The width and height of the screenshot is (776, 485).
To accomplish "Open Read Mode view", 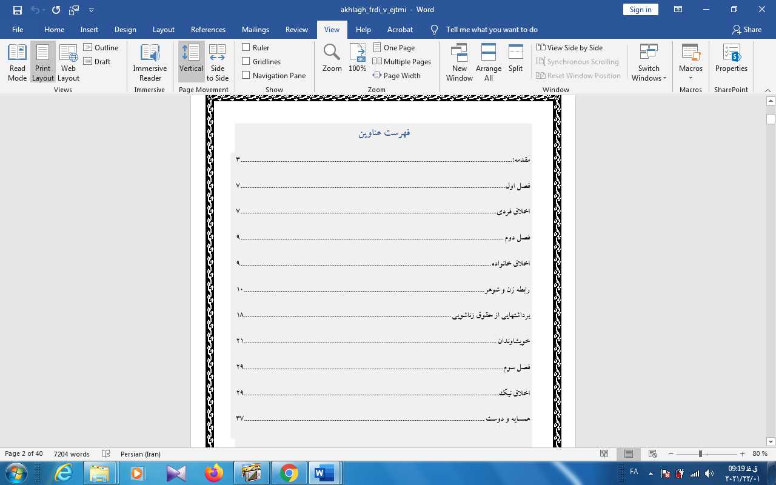I will click(x=18, y=62).
